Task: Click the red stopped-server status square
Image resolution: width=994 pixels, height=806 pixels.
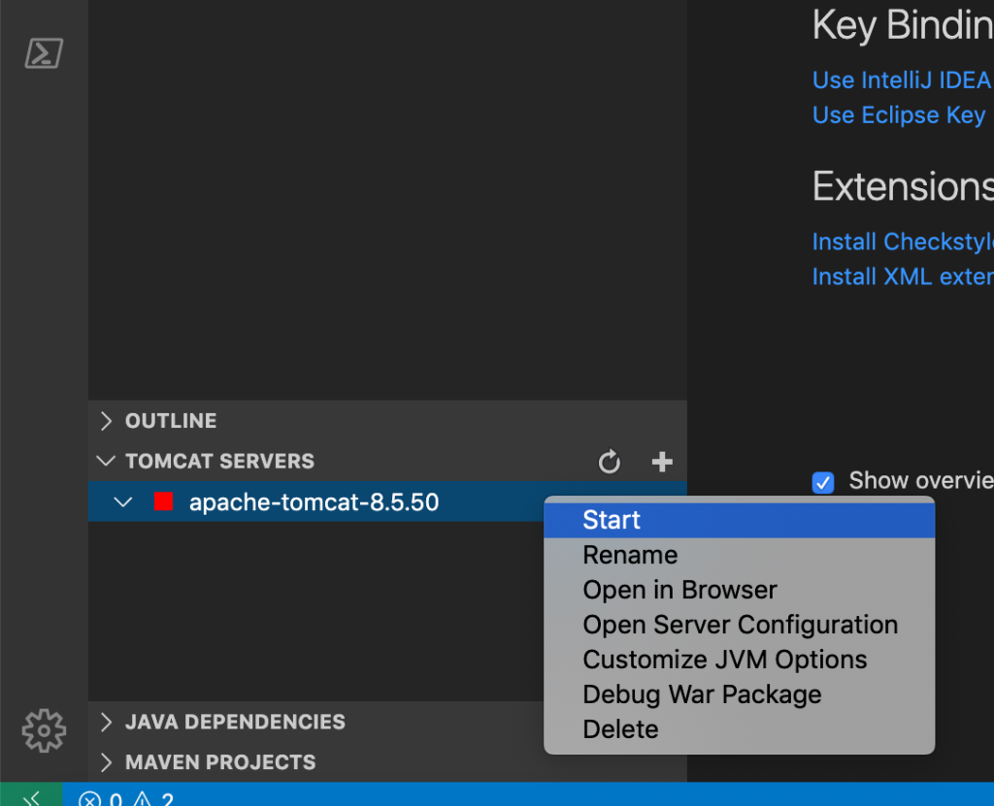Action: click(164, 501)
